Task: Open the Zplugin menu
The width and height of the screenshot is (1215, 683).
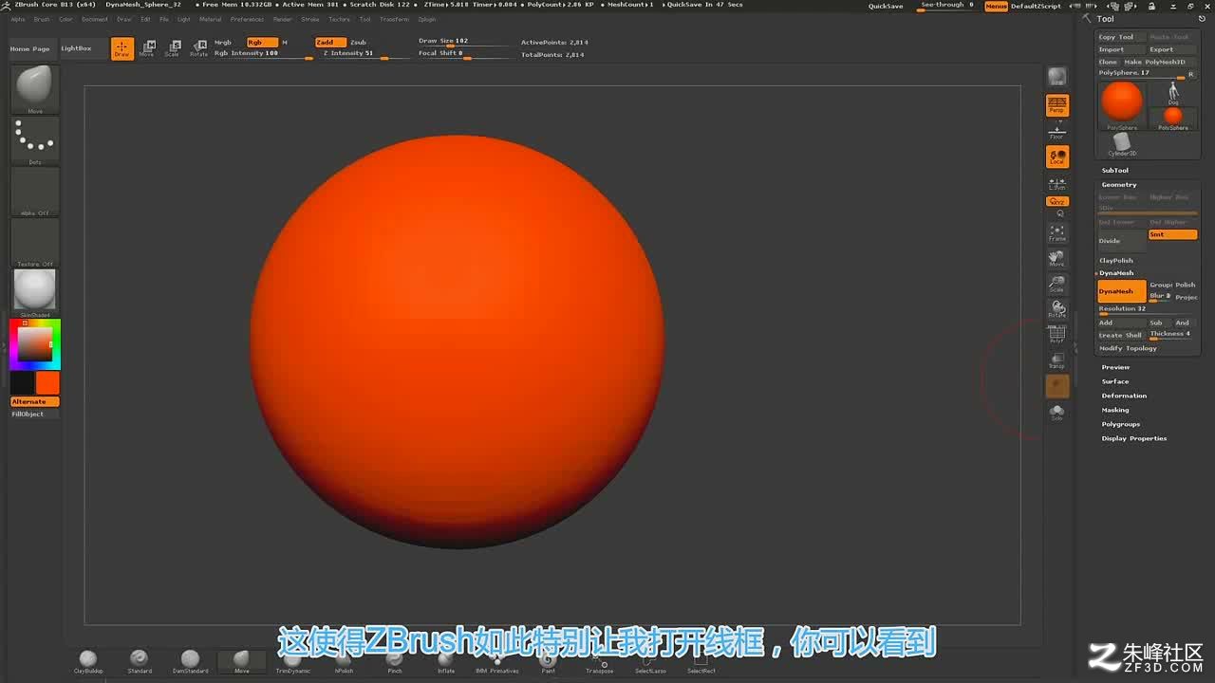Action: point(427,19)
